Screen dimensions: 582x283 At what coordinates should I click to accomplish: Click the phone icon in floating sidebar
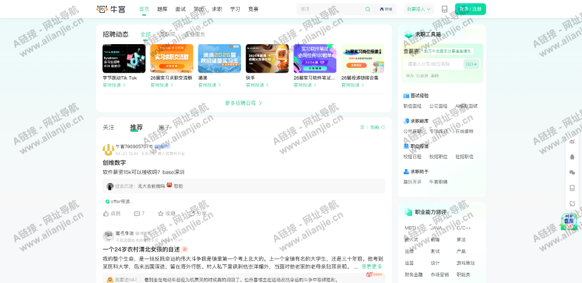572,188
